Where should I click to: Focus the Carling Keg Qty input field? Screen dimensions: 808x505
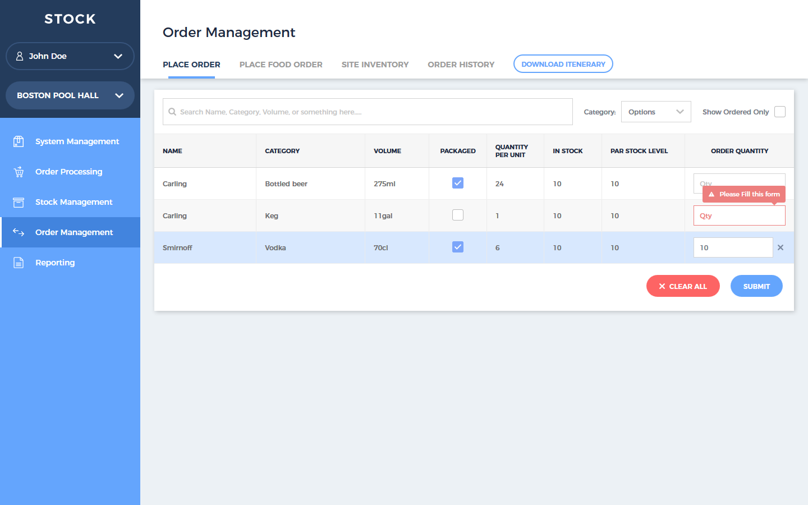(739, 215)
